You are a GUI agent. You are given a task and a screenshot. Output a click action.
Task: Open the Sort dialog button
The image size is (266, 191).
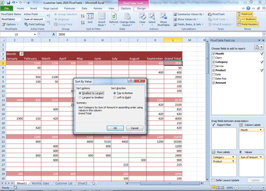(x=90, y=18)
